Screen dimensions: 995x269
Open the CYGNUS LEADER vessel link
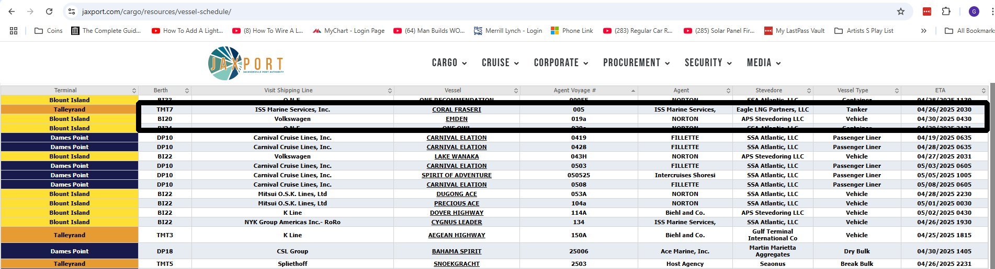[457, 222]
